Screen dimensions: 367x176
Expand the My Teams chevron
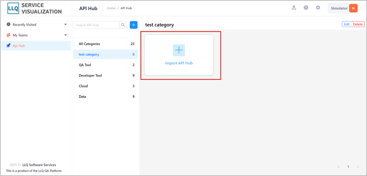66,35
